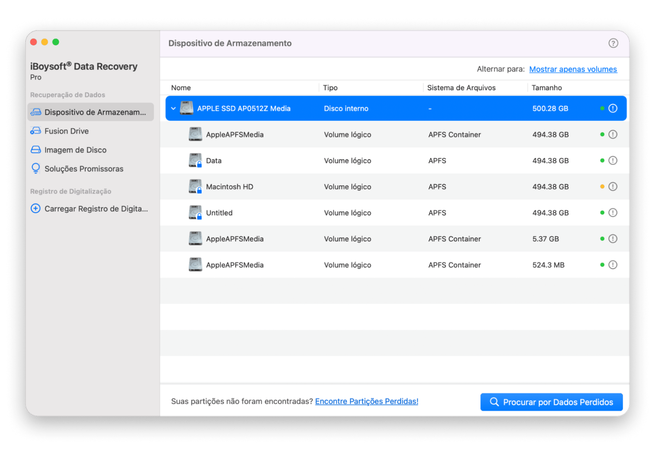Image resolution: width=655 pixels, height=450 pixels.
Task: Open Dispositivo de Armazenamento in the sidebar
Action: click(91, 112)
